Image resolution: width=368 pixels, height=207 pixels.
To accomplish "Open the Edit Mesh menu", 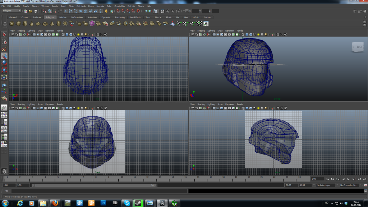I will click(81, 6).
